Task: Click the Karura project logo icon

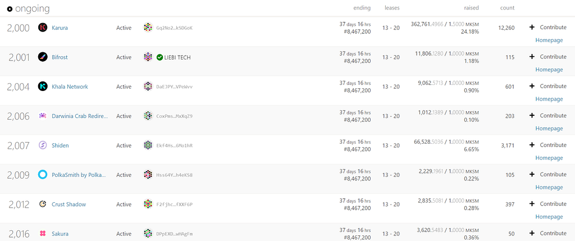Action: (x=42, y=28)
